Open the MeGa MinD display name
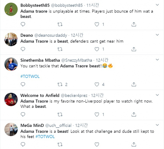The height and width of the screenshot is (149, 164). [32, 125]
